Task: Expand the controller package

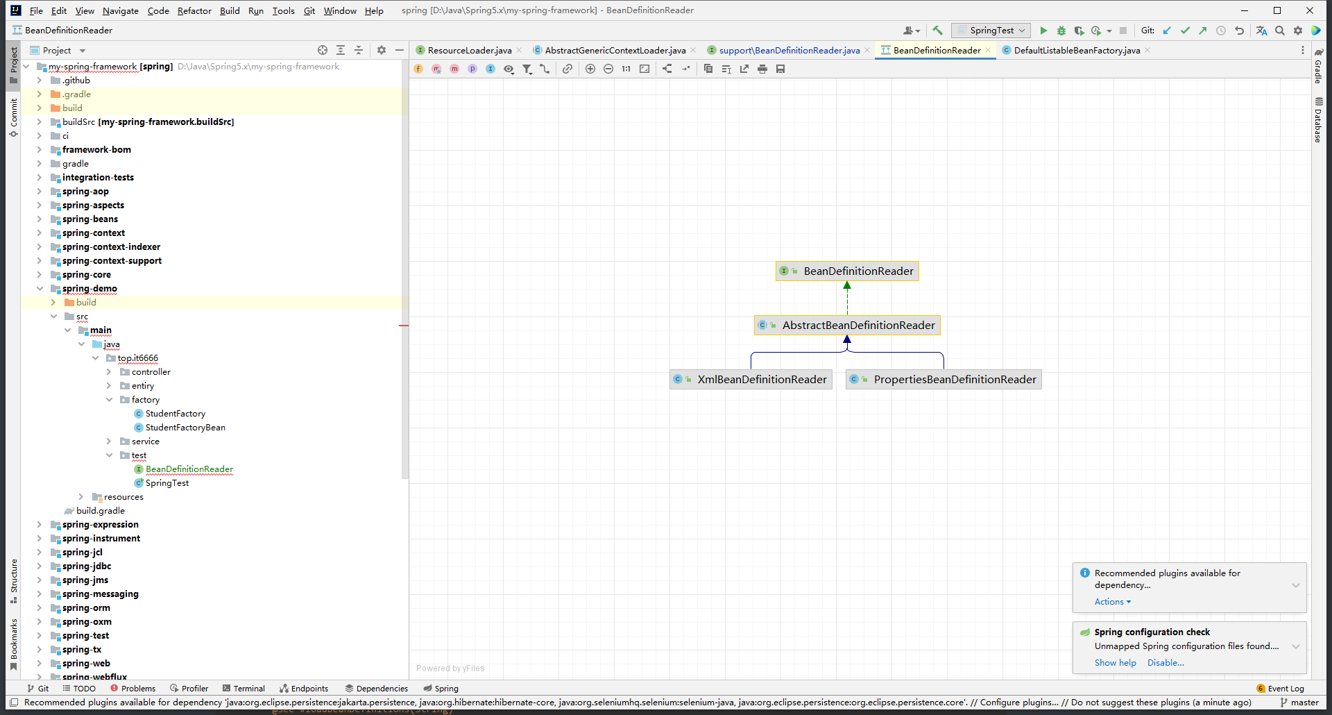Action: tap(109, 372)
